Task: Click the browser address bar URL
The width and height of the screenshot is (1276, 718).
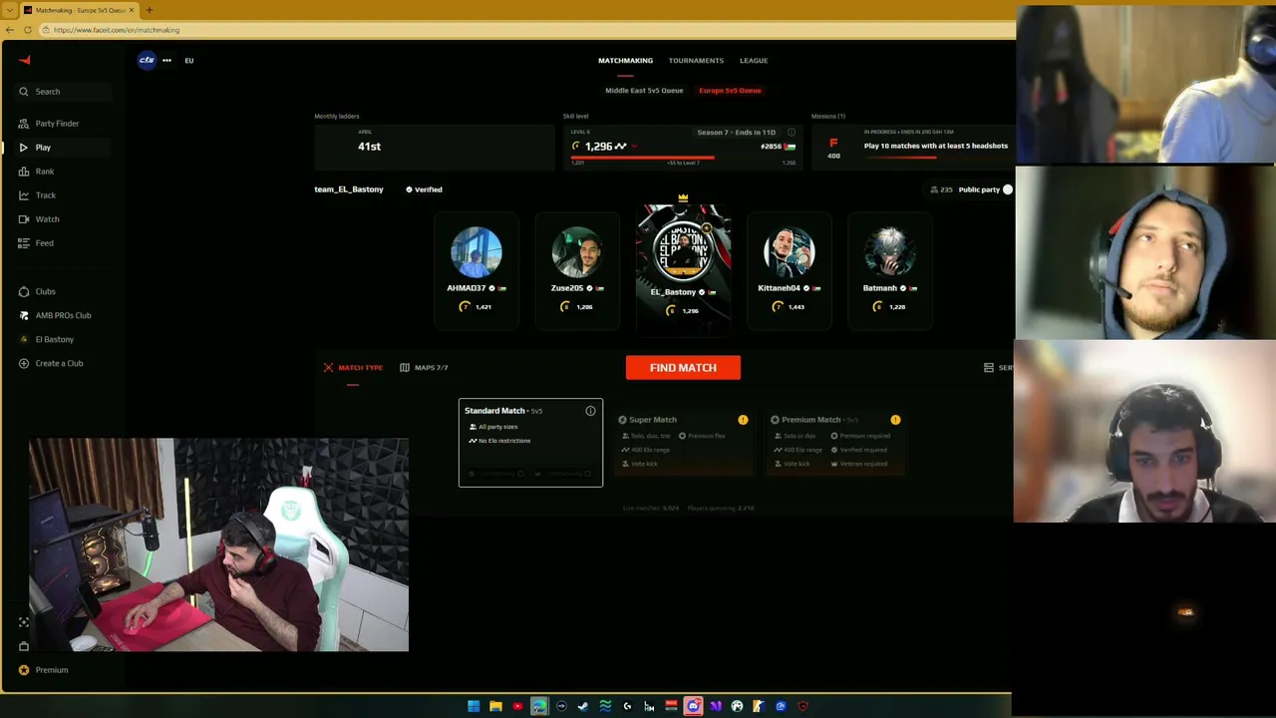Action: [x=117, y=30]
